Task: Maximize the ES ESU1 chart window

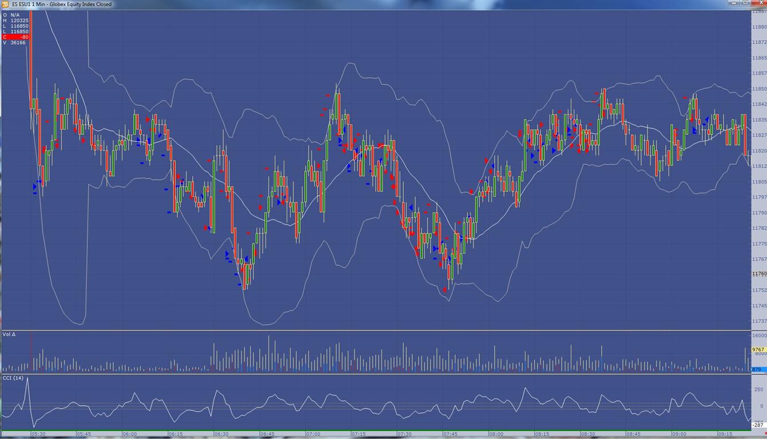Action: point(746,3)
